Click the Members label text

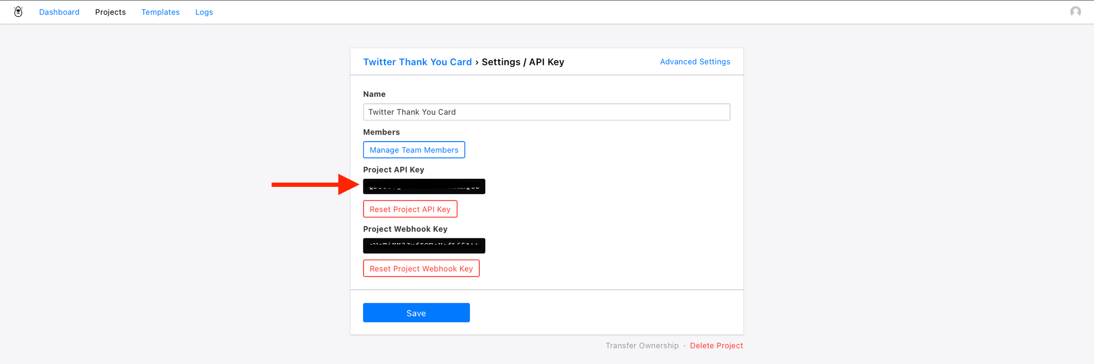[x=381, y=132]
